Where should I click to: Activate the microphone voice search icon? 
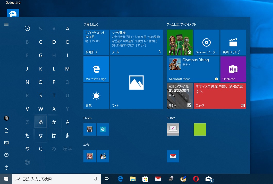click(x=96, y=179)
